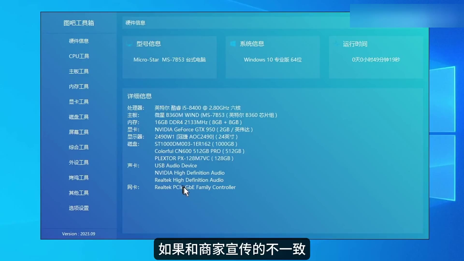The height and width of the screenshot is (261, 464).
Task: Click the icon beside 运行时间
Action: (336, 44)
